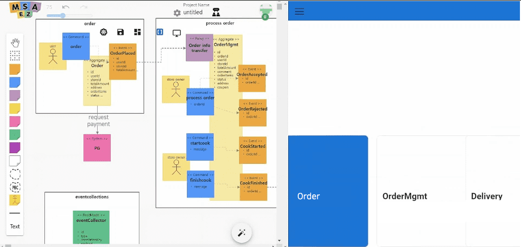Image resolution: width=521 pixels, height=247 pixels.
Task: Click the magic wand floating button
Action: (x=242, y=232)
